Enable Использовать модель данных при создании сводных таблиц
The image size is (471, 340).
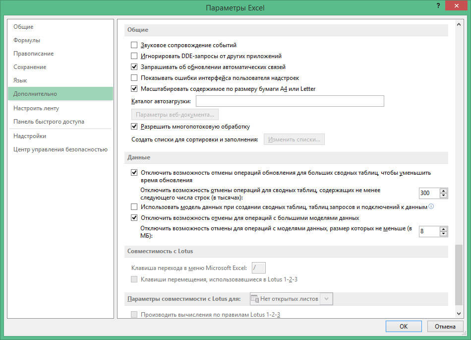pyautogui.click(x=134, y=207)
